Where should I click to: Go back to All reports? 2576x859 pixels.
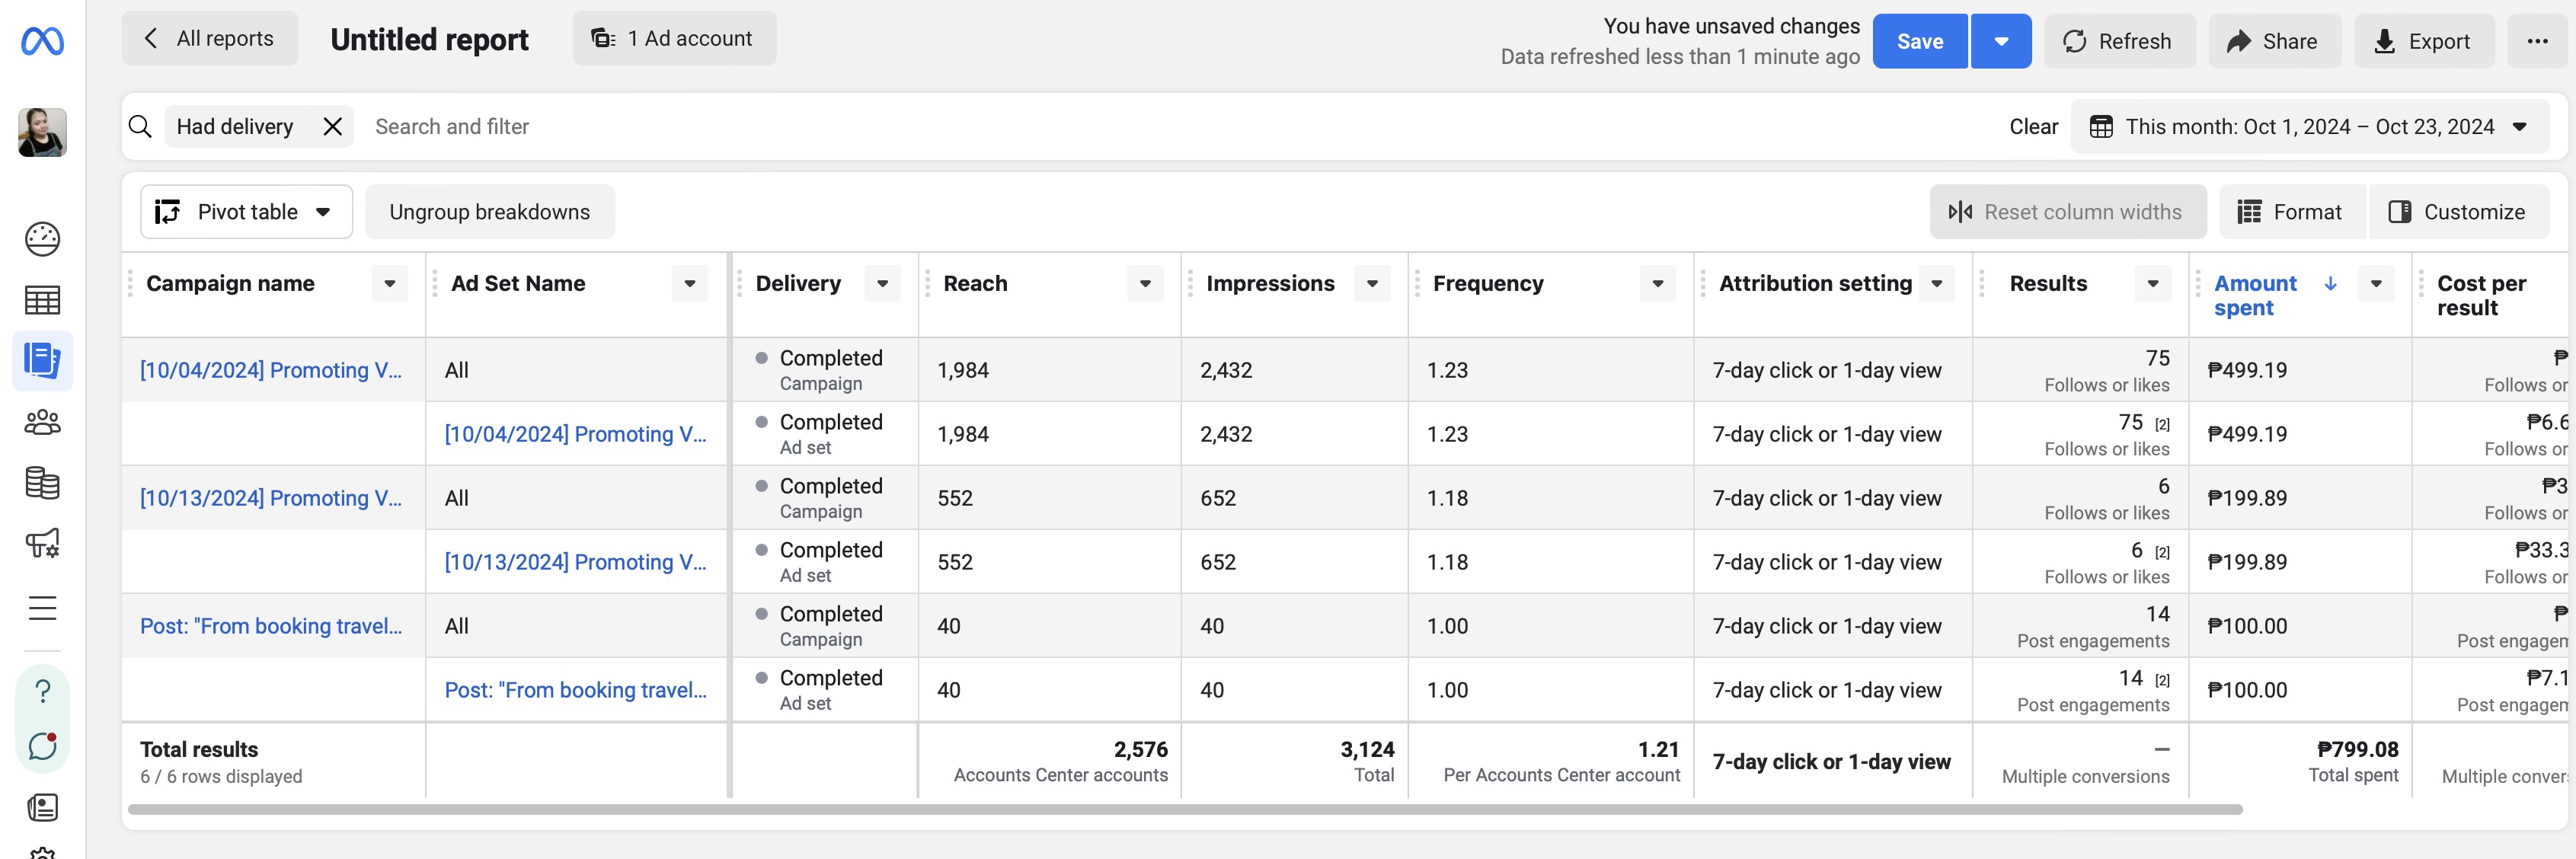[x=210, y=39]
